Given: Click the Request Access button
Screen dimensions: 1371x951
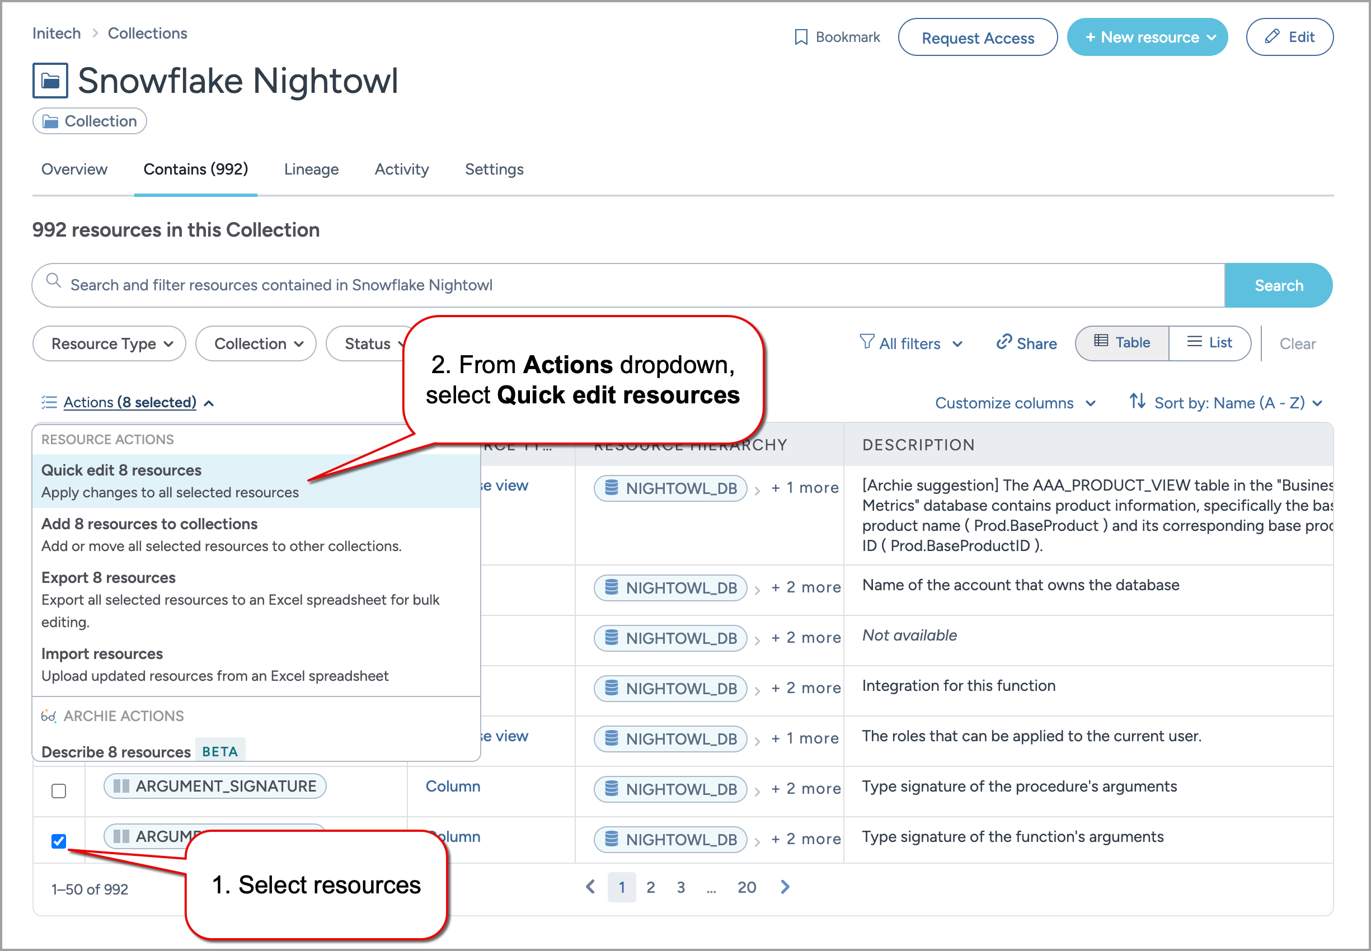Looking at the screenshot, I should pos(977,37).
